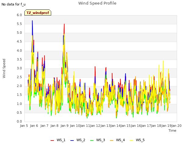Select the WS_3 legend label
The image size is (195, 146).
click(x=101, y=140)
